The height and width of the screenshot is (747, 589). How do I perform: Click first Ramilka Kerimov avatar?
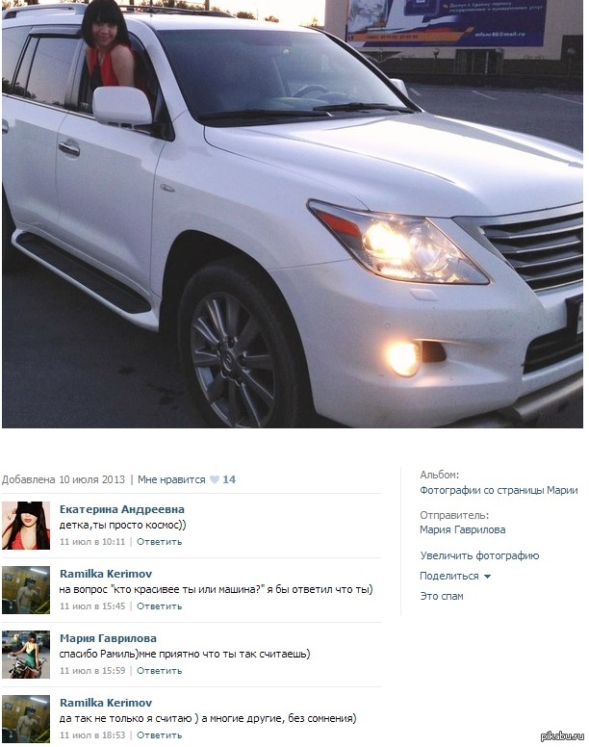(x=26, y=590)
